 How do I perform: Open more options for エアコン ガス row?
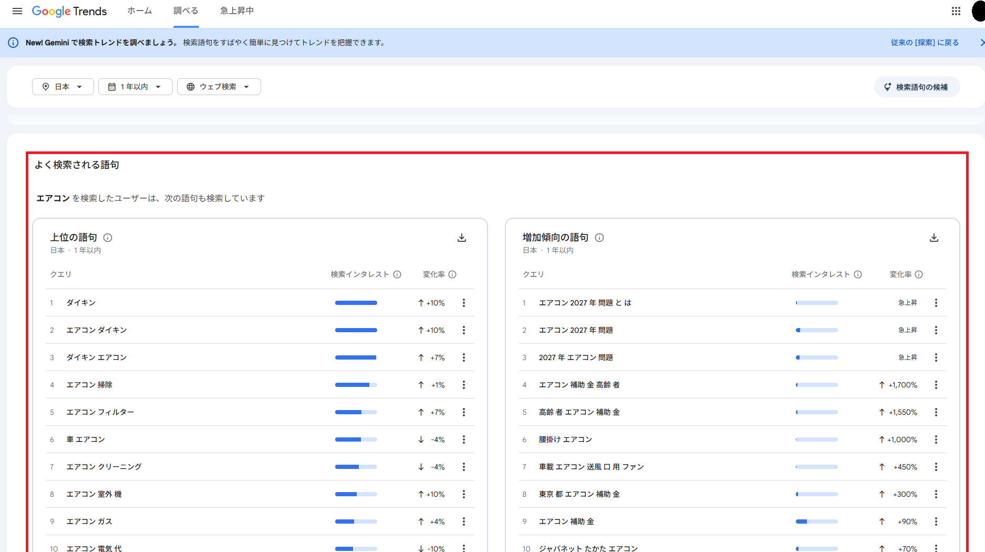[x=464, y=522]
